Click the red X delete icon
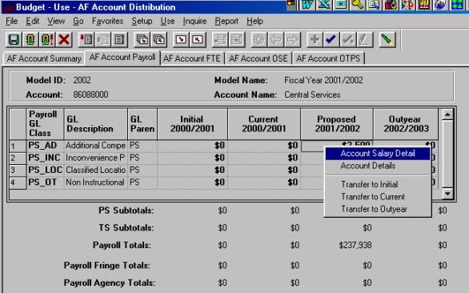Viewport: 469px width, 293px height. point(64,39)
